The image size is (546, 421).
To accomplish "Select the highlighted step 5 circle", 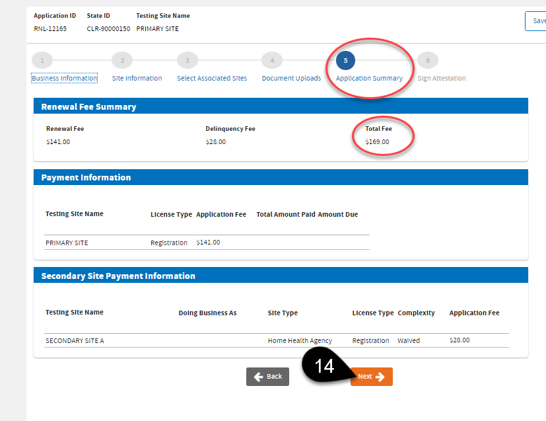I will click(x=345, y=61).
